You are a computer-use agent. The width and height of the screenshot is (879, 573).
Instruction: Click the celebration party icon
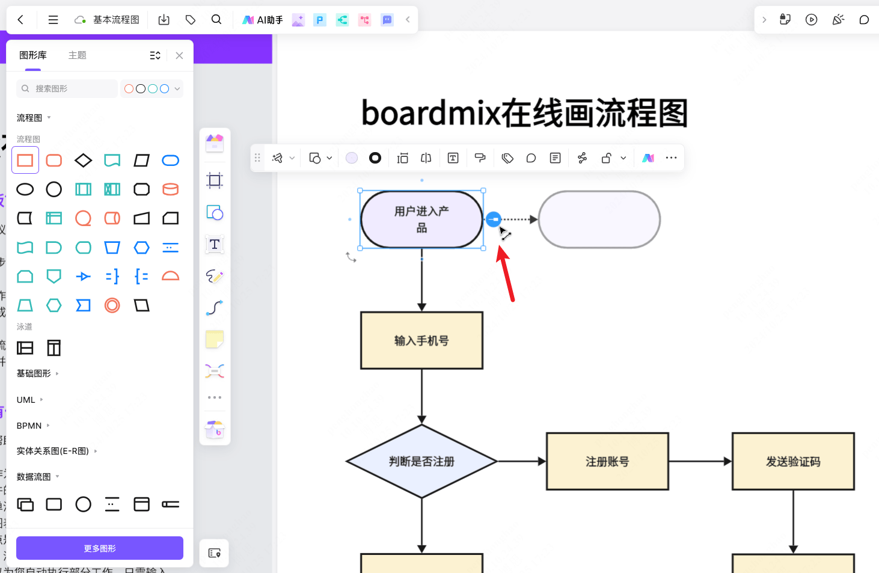click(x=838, y=20)
